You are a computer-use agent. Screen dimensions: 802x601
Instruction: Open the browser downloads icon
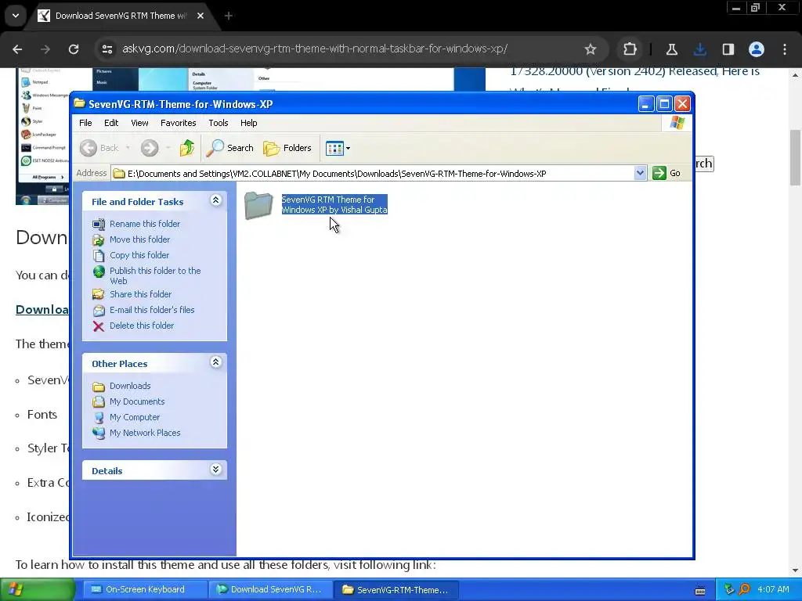pos(699,49)
